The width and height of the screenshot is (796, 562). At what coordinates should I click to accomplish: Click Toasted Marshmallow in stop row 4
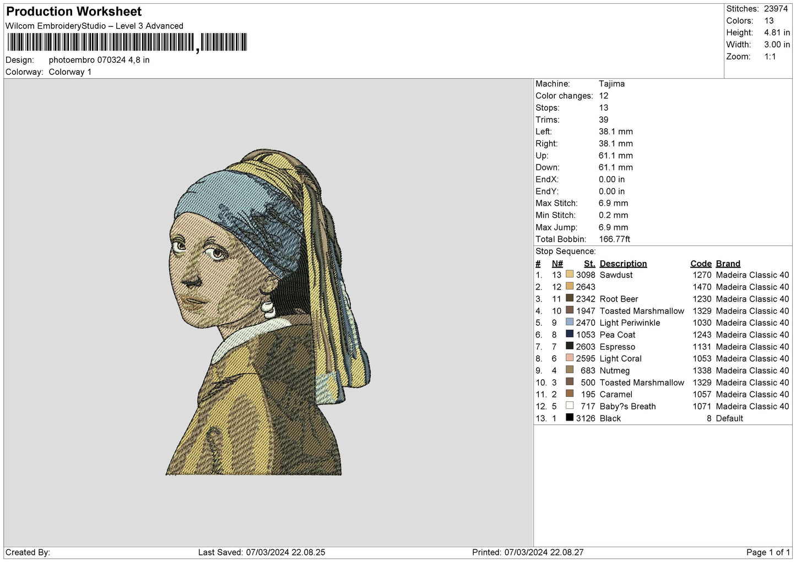642,310
